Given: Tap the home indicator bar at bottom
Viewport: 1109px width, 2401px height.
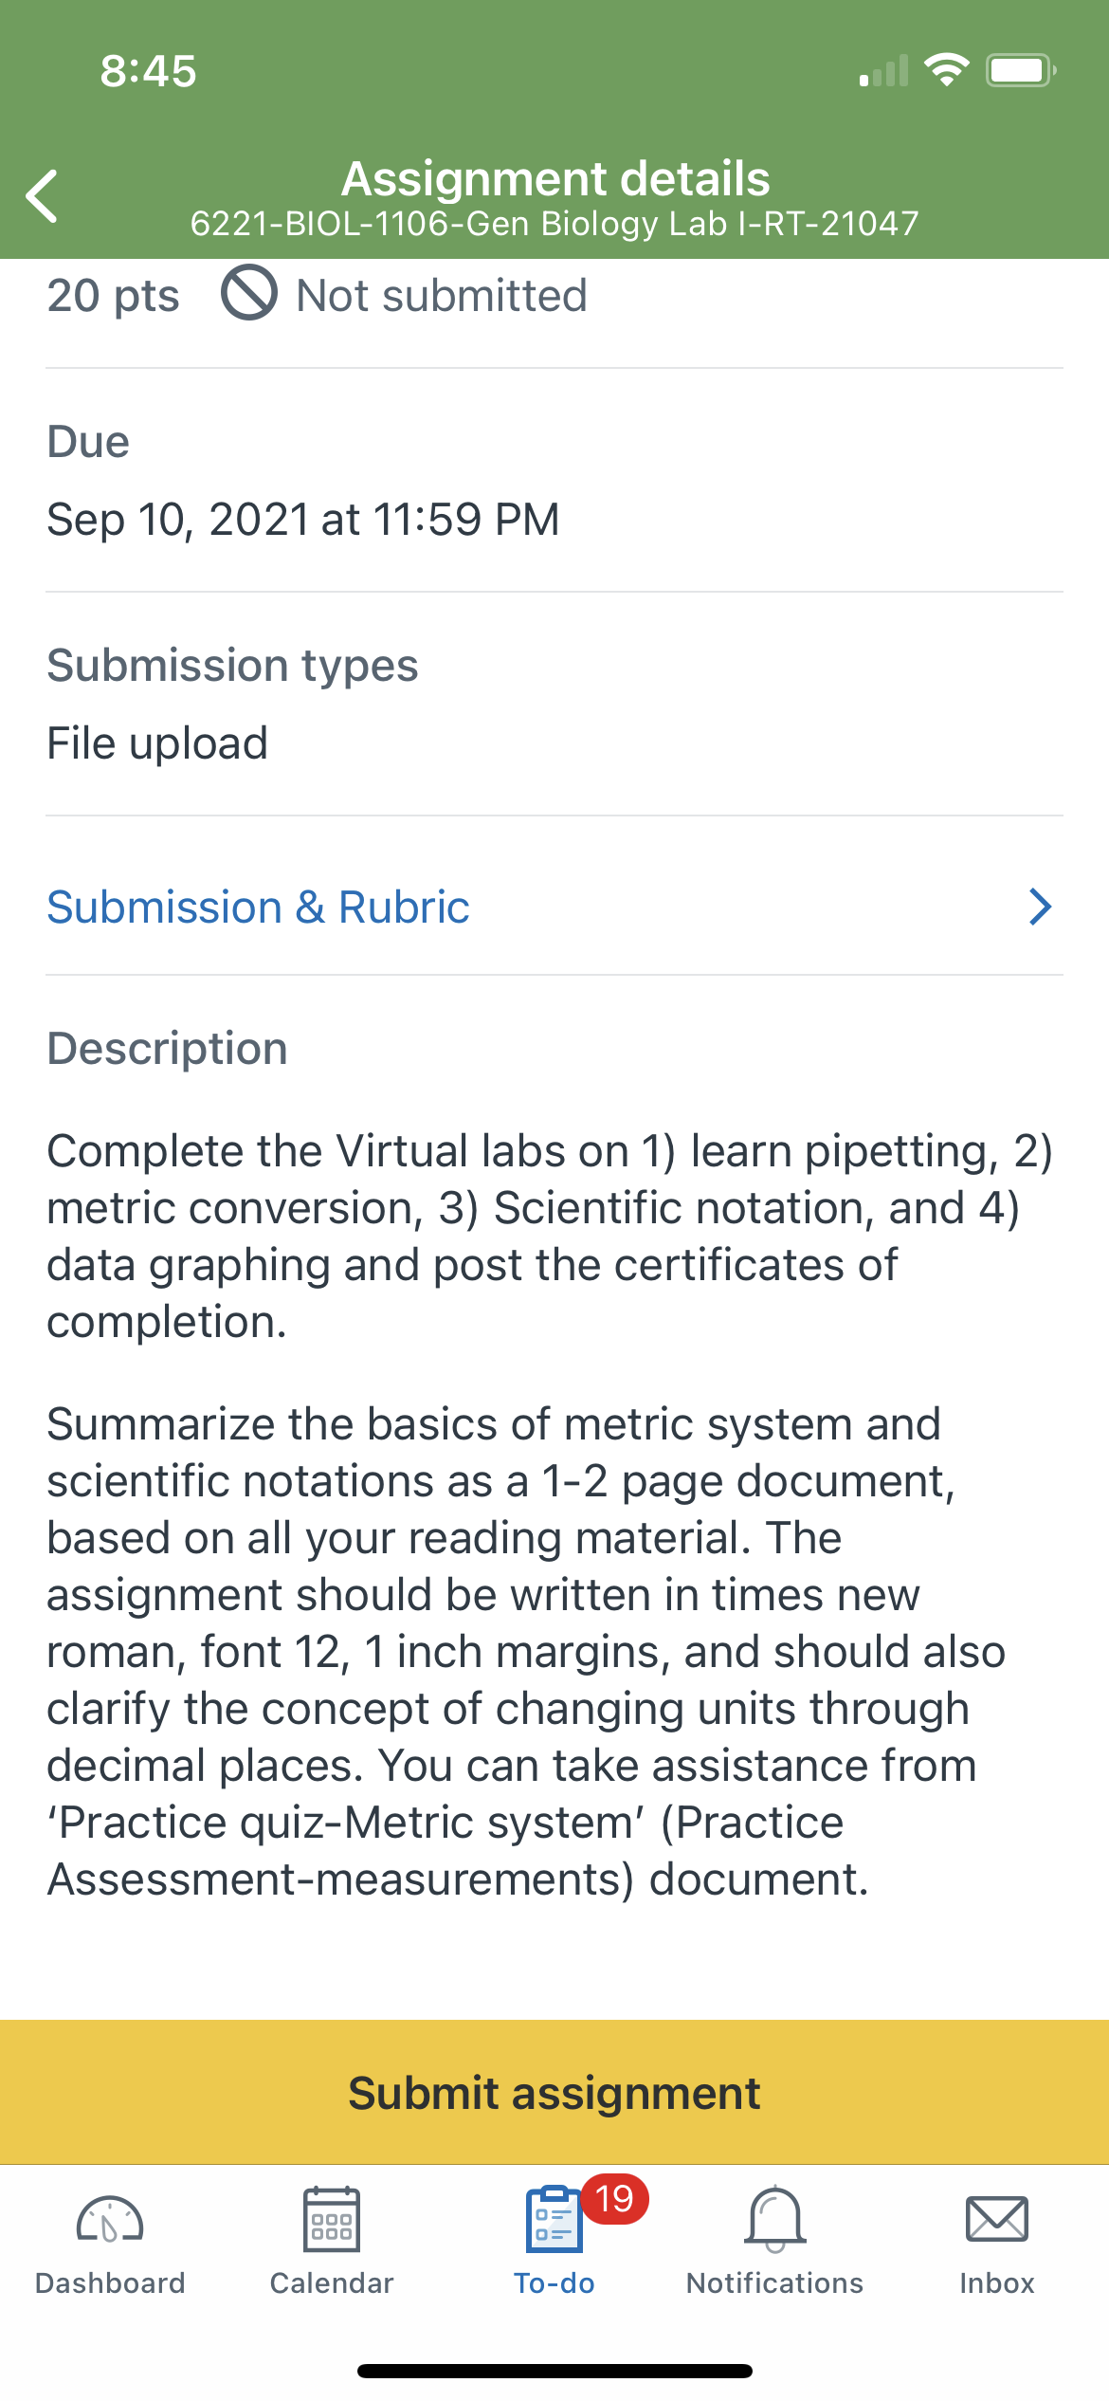Looking at the screenshot, I should (554, 2371).
